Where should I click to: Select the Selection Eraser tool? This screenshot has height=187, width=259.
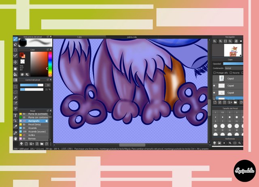pyautogui.click(x=15, y=108)
